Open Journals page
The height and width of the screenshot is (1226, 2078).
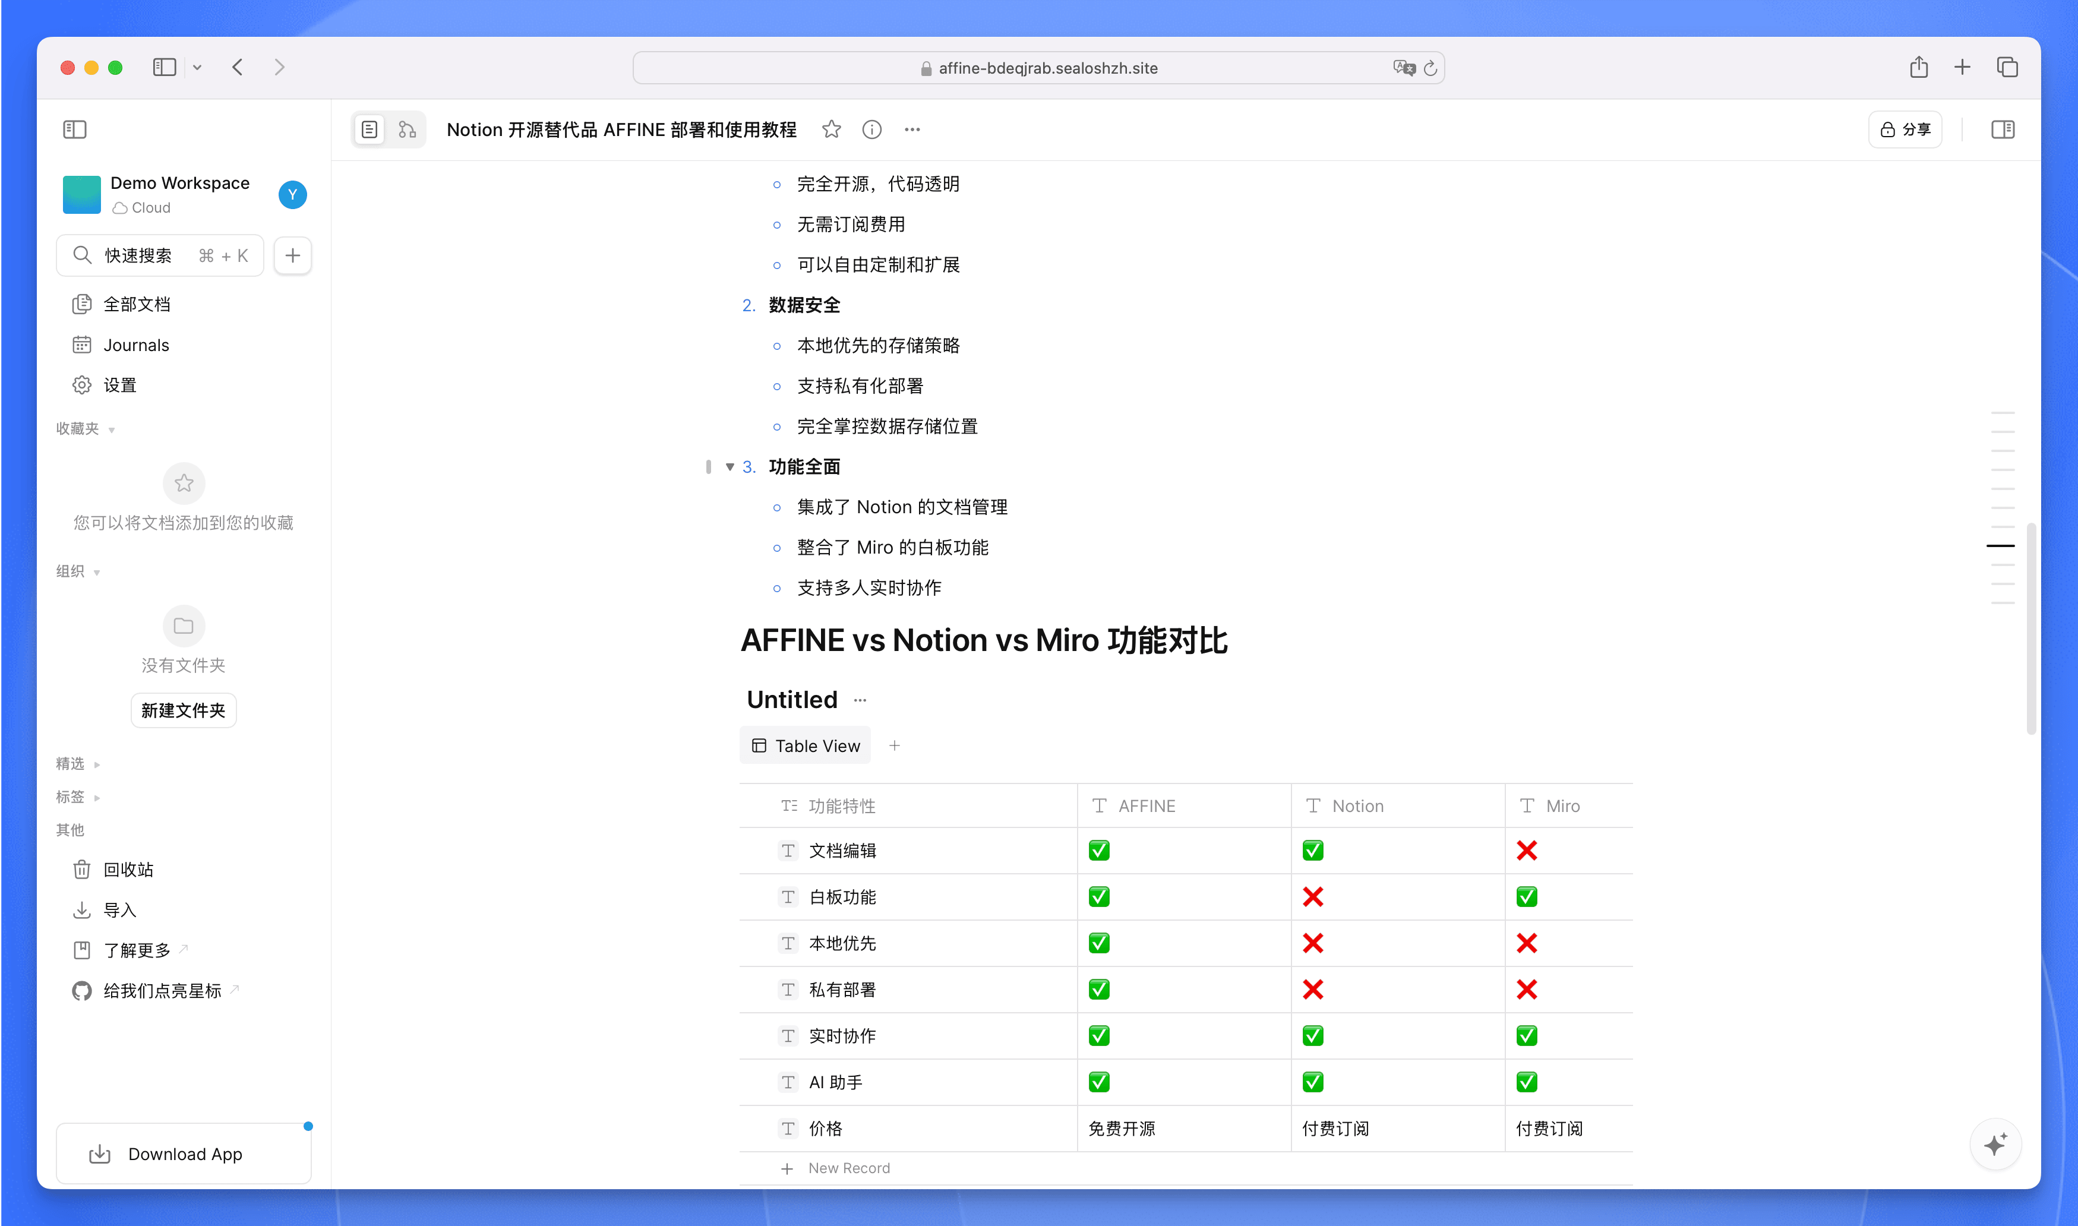[x=184, y=345]
